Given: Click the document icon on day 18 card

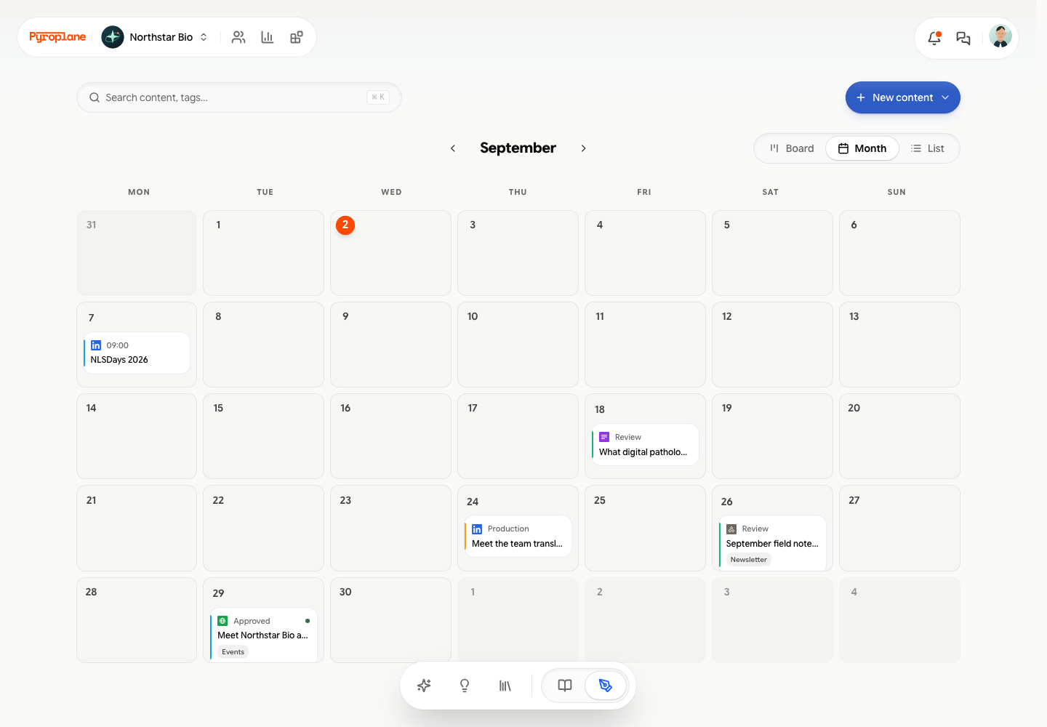Looking at the screenshot, I should [x=604, y=437].
